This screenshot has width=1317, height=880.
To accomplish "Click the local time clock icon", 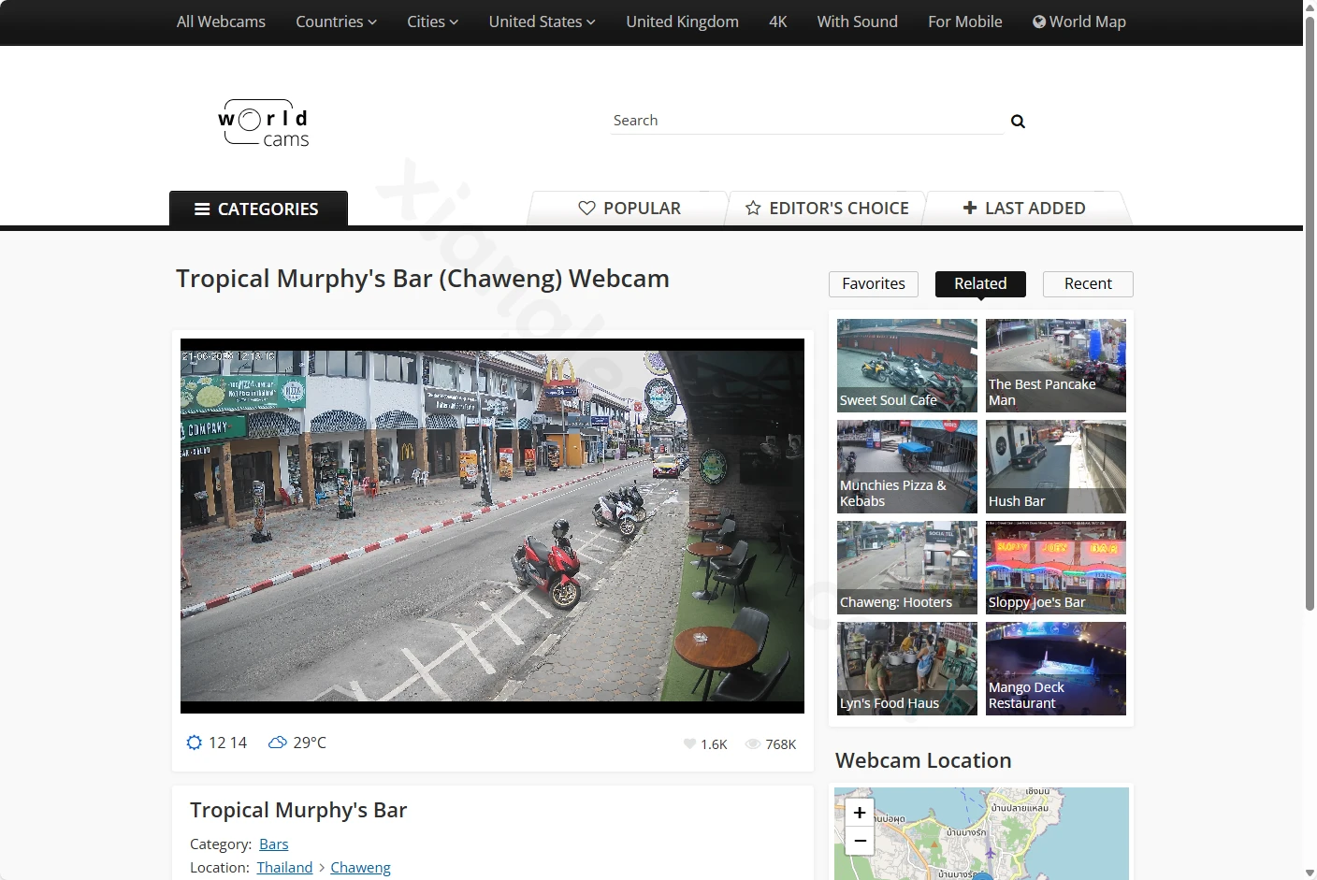I will coord(195,743).
